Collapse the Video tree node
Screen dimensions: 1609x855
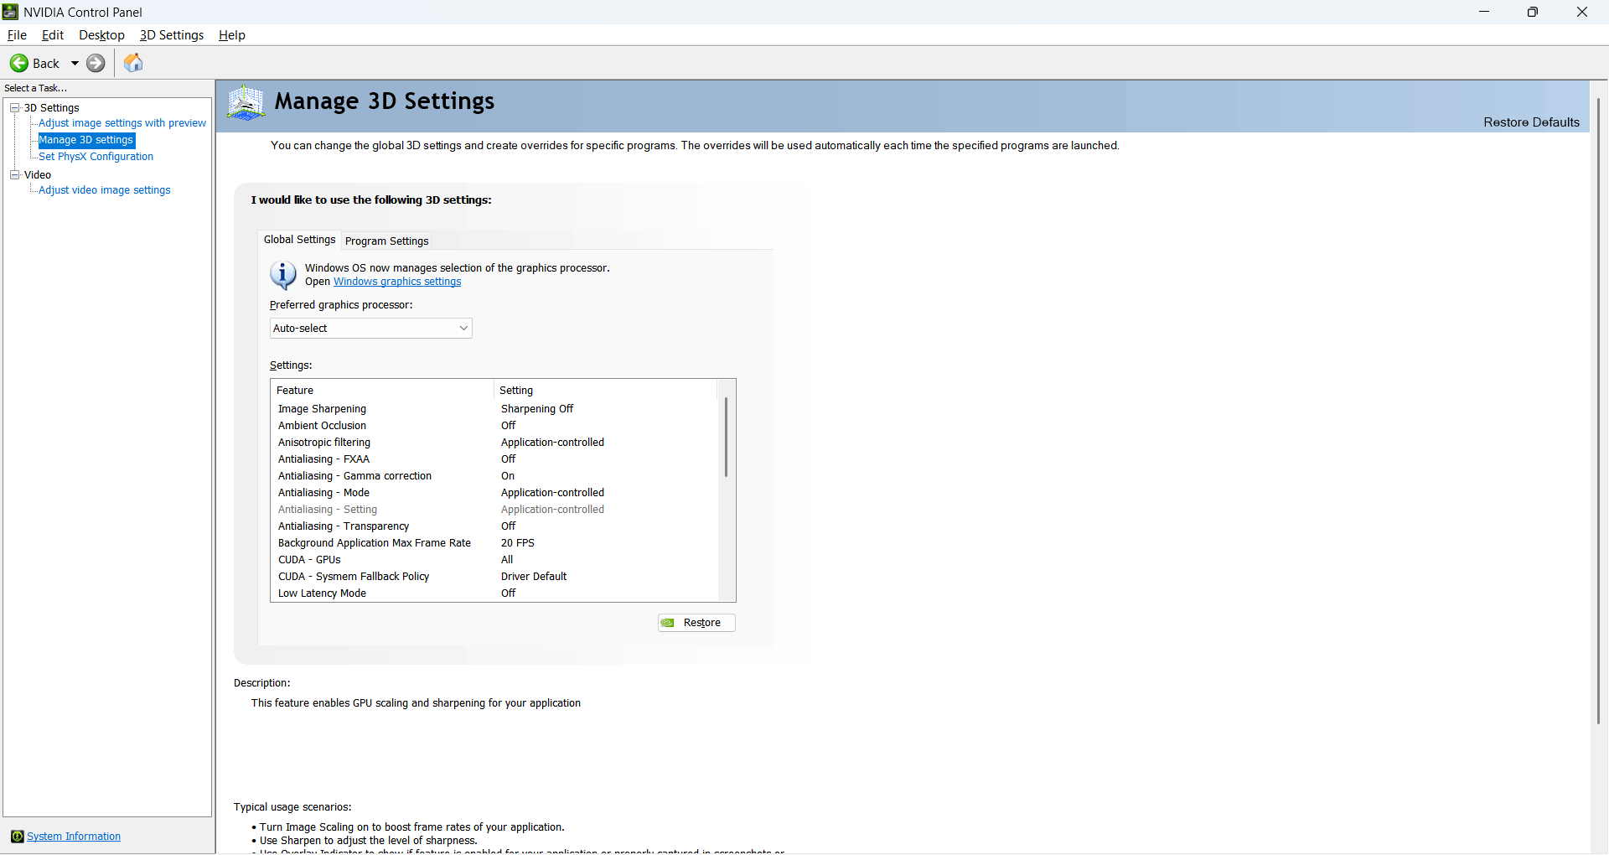[14, 174]
